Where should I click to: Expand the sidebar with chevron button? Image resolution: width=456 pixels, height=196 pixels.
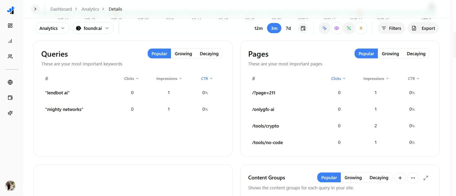[x=35, y=9]
